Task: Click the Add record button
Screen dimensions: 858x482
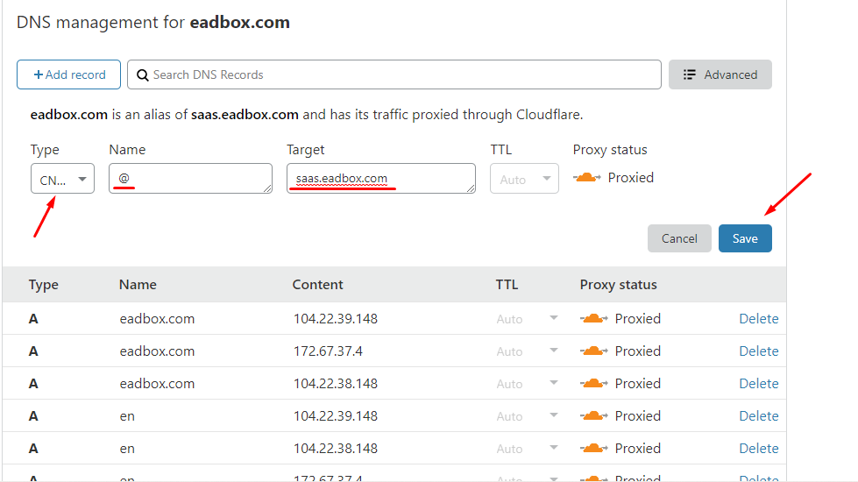Action: pos(68,74)
